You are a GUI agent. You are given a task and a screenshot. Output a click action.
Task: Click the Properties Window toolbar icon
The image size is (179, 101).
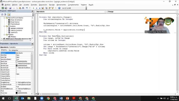(50, 8)
